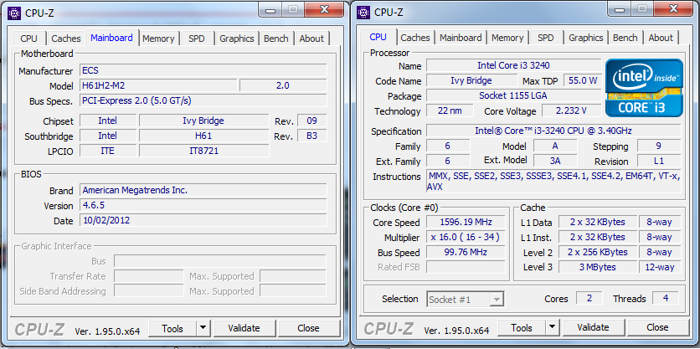Click BIOS date 10/02/2012 field

[x=203, y=220]
